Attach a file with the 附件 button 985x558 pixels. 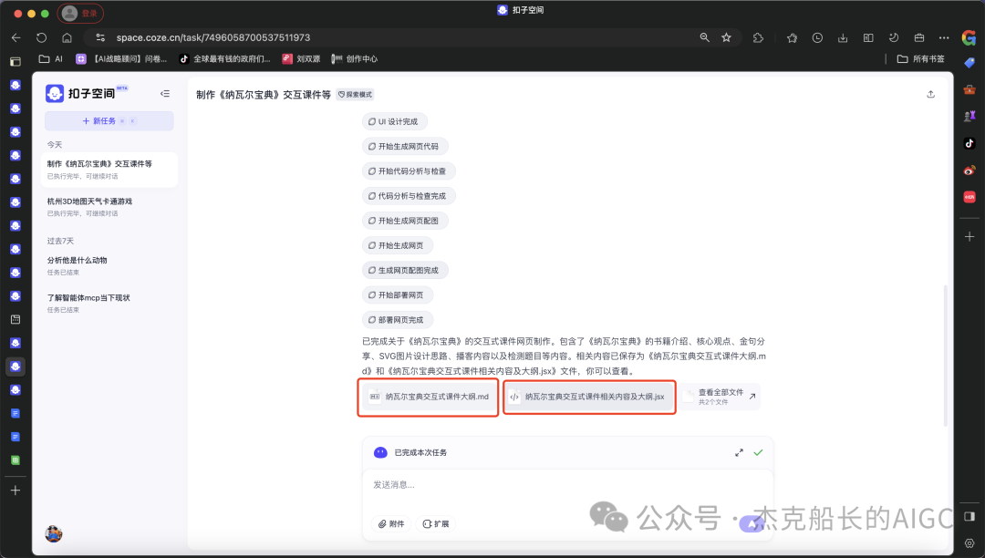pyautogui.click(x=391, y=524)
